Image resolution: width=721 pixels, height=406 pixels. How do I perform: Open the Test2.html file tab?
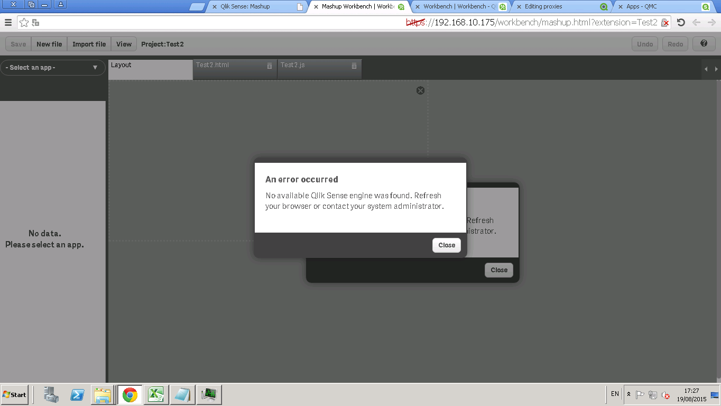coord(235,69)
